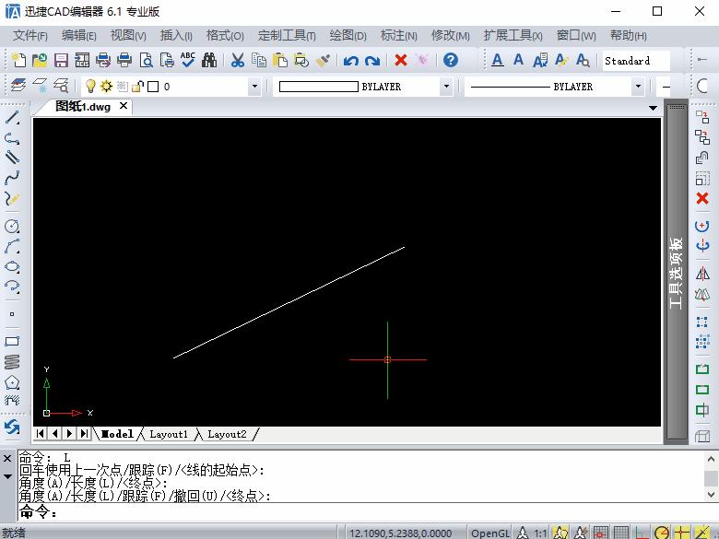The width and height of the screenshot is (719, 539).
Task: Close the 图纸1.dwg document tab
Action: 124,106
